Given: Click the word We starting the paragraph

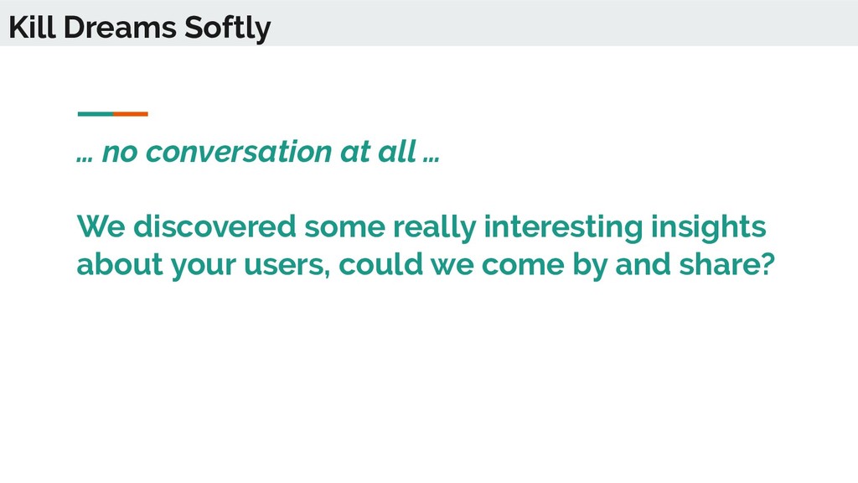Looking at the screenshot, I should pyautogui.click(x=101, y=226).
